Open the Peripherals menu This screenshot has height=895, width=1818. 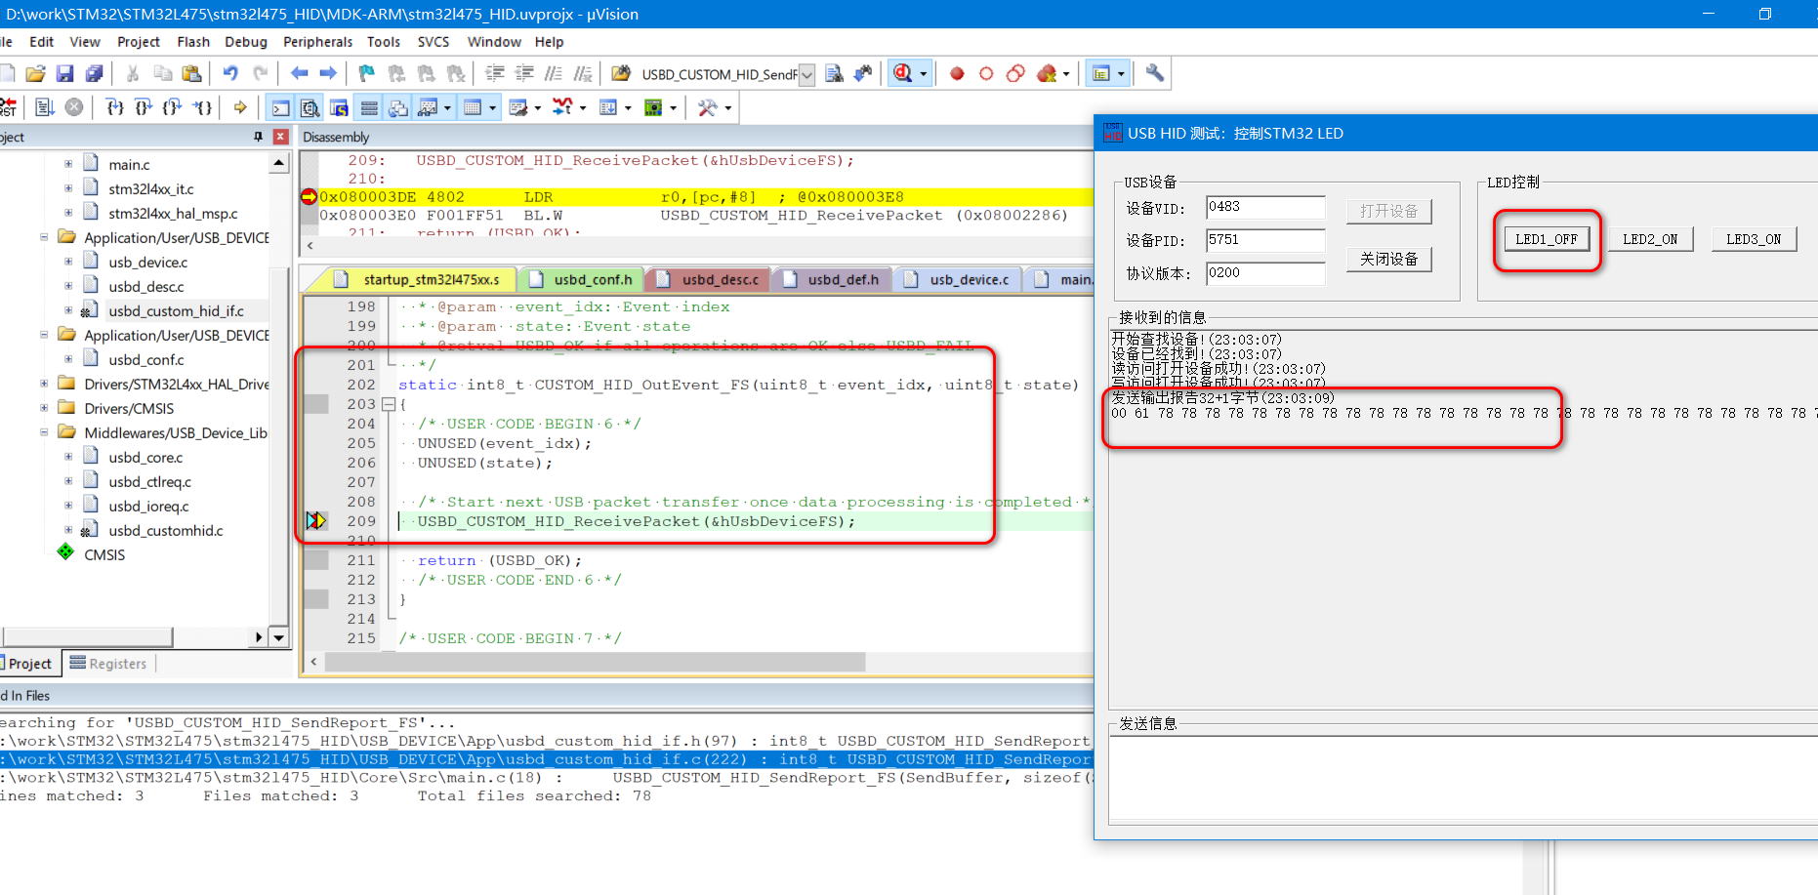click(317, 42)
